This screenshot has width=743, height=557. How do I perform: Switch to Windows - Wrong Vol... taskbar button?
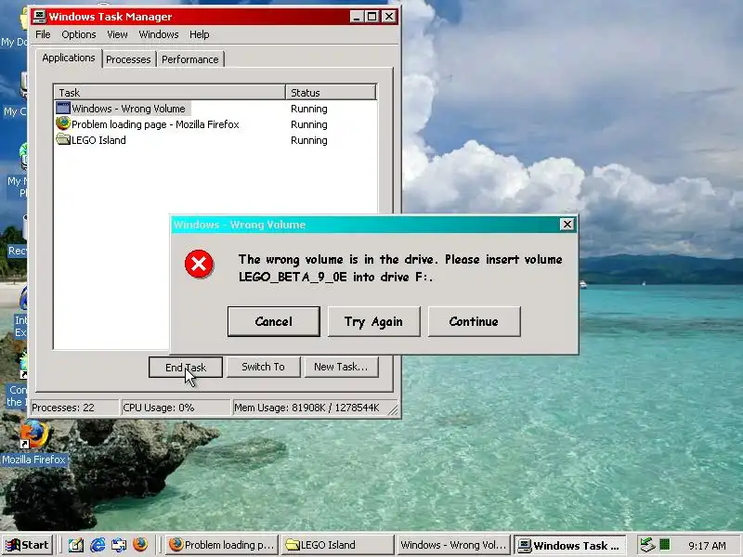pos(453,545)
